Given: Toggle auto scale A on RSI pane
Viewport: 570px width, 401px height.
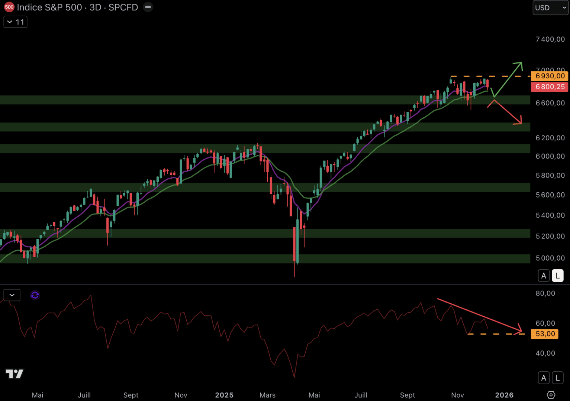Looking at the screenshot, I should point(544,378).
